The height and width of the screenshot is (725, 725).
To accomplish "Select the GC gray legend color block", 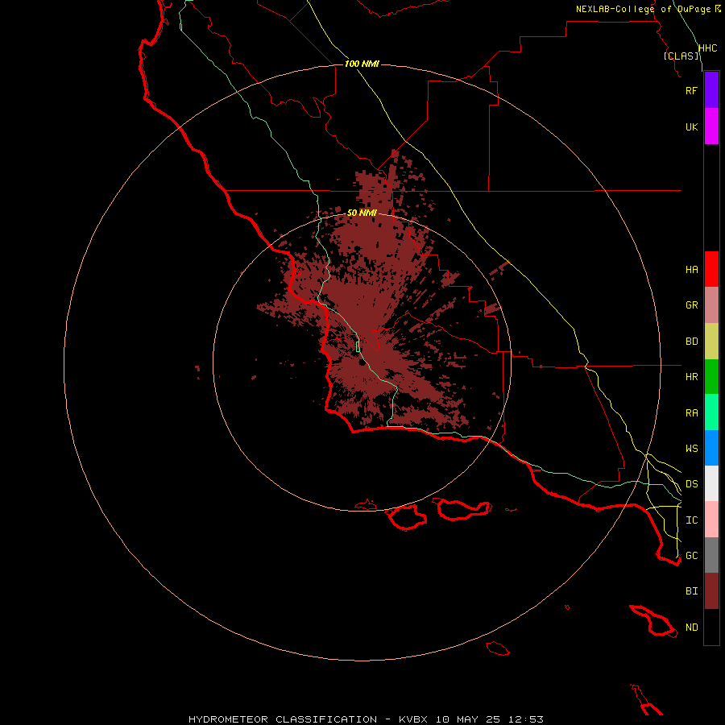I will tap(711, 555).
